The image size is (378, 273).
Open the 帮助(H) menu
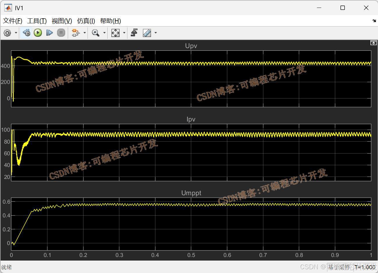(x=111, y=21)
